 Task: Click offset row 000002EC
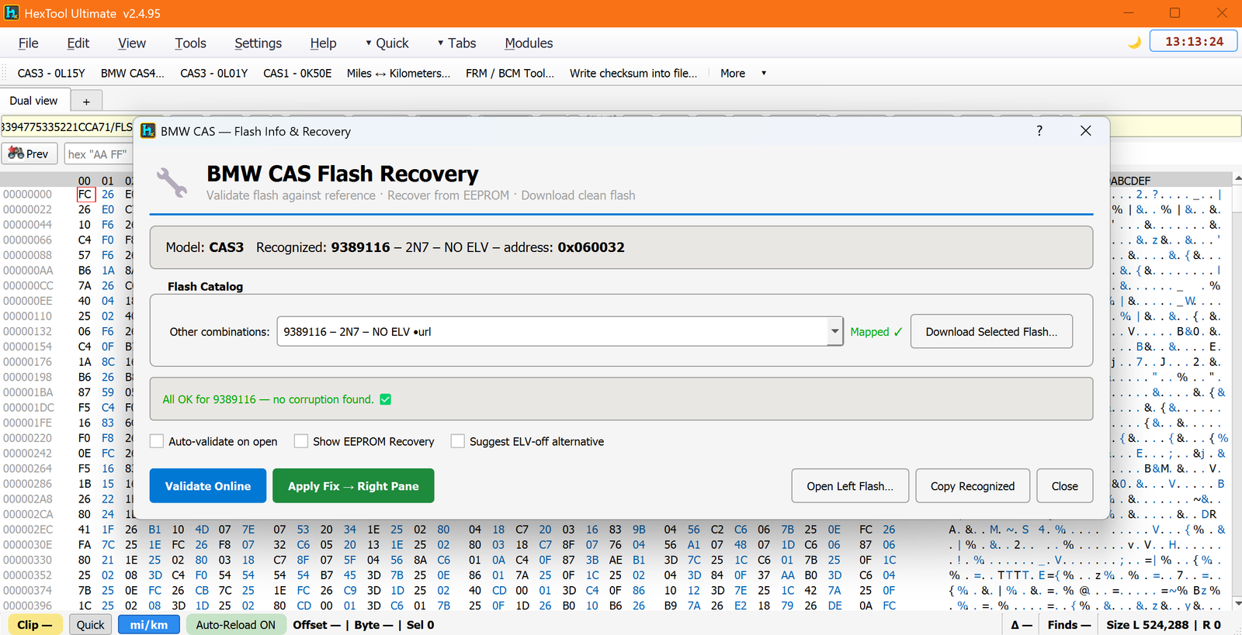pyautogui.click(x=28, y=530)
